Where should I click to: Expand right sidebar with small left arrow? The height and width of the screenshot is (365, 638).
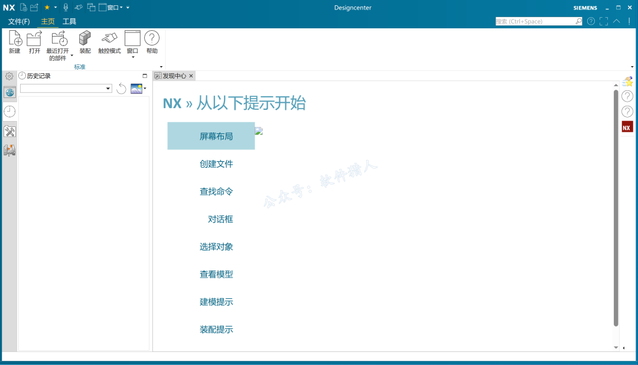[x=624, y=348]
